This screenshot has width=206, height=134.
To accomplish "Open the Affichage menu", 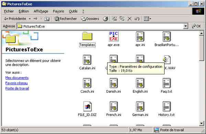I will click(41, 11).
